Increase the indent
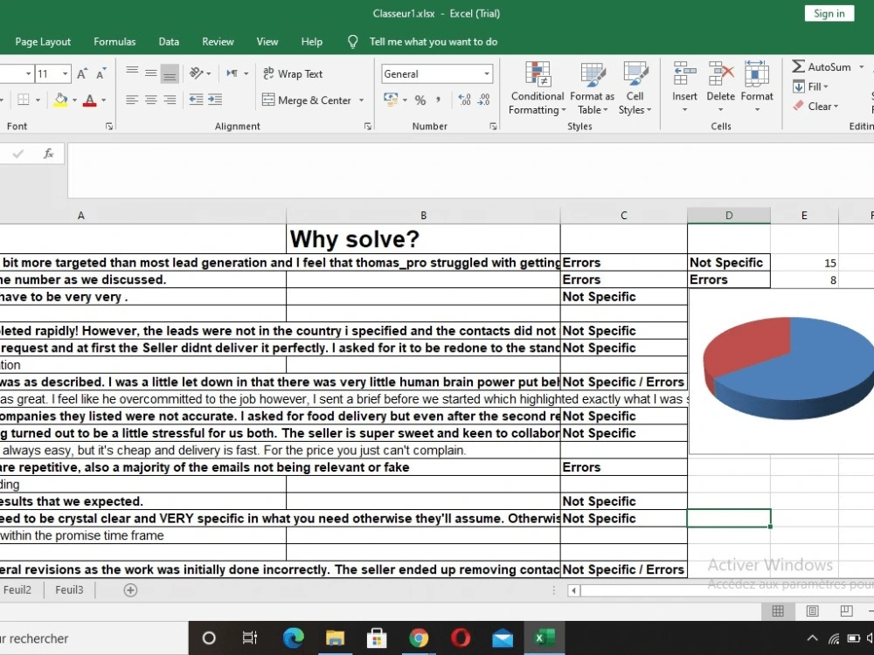Screen dimensions: 874x655 (x=215, y=100)
